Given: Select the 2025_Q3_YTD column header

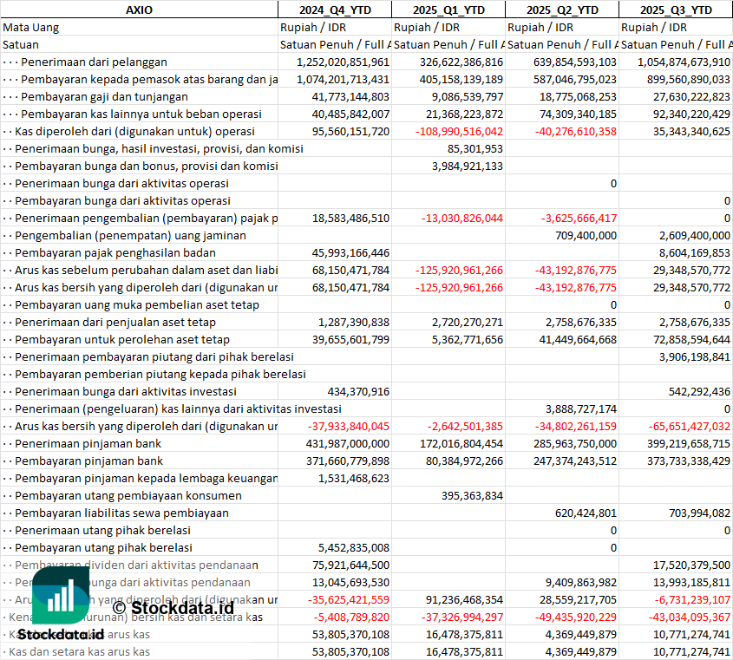Looking at the screenshot, I should point(676,10).
